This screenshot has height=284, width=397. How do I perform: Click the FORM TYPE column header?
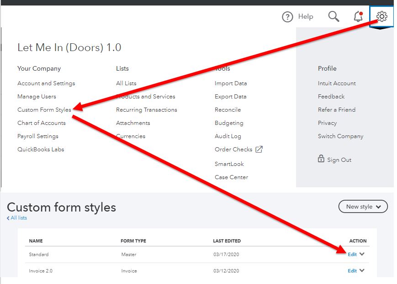(x=133, y=241)
